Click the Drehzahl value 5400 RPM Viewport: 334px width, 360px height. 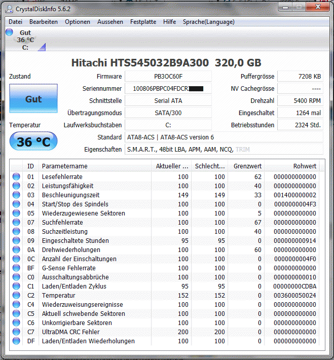(300, 101)
